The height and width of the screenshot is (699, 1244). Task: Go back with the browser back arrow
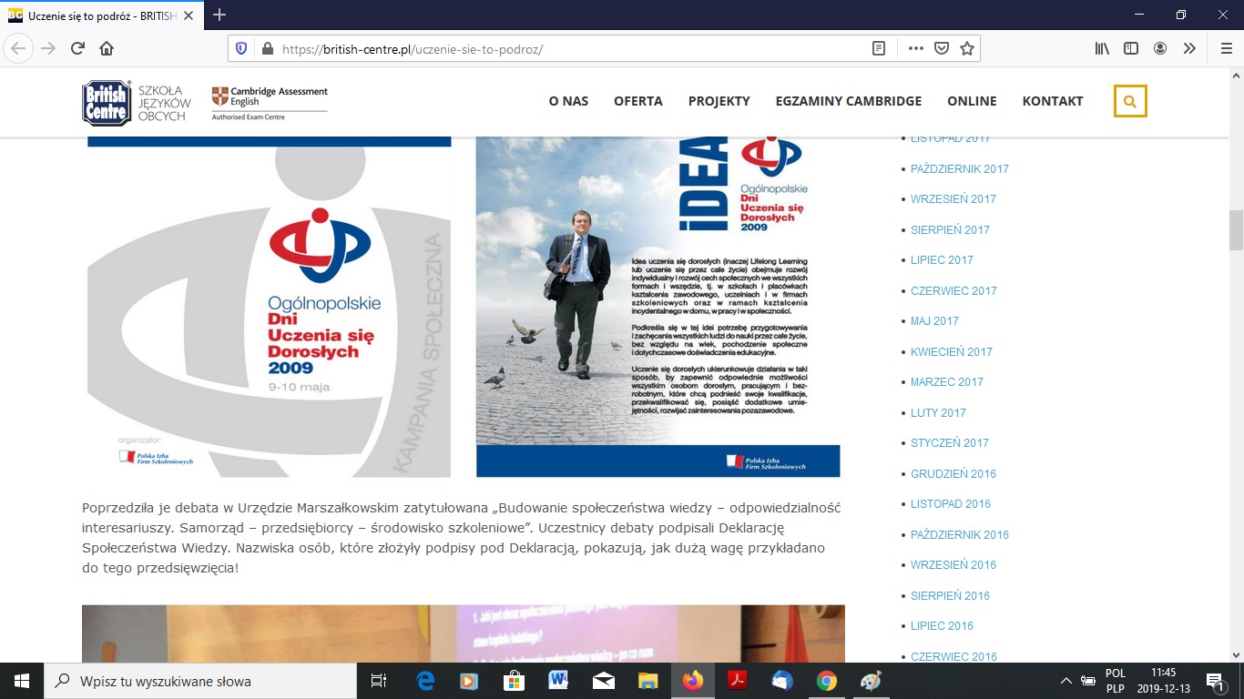(x=19, y=48)
